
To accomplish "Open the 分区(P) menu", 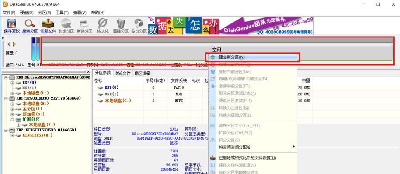I will [45, 13].
